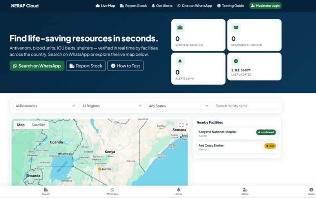Click the hero Report Stock button

pos(86,66)
